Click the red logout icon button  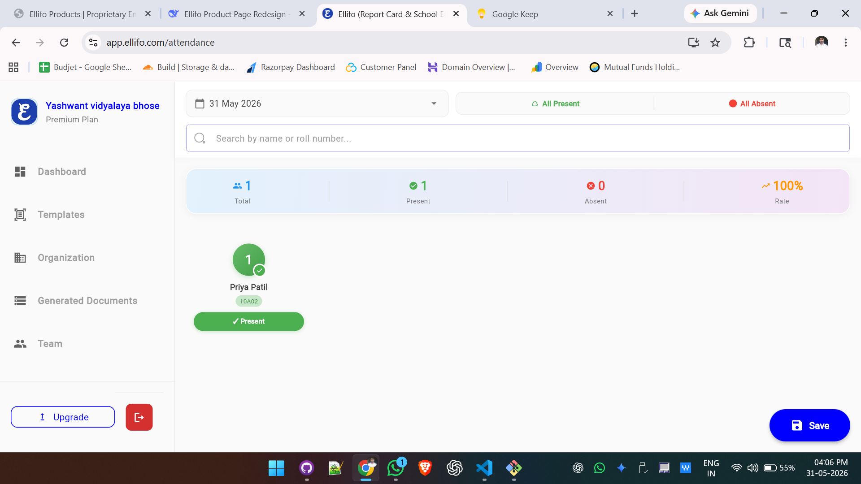click(x=139, y=417)
